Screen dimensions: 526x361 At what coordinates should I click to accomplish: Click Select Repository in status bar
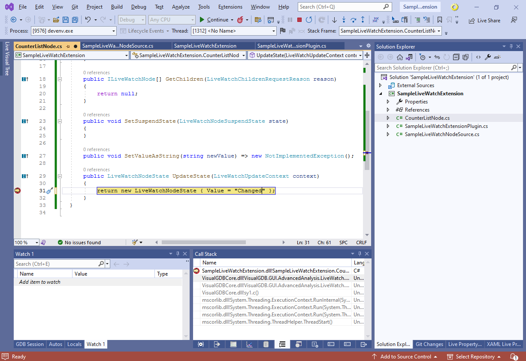coord(474,357)
